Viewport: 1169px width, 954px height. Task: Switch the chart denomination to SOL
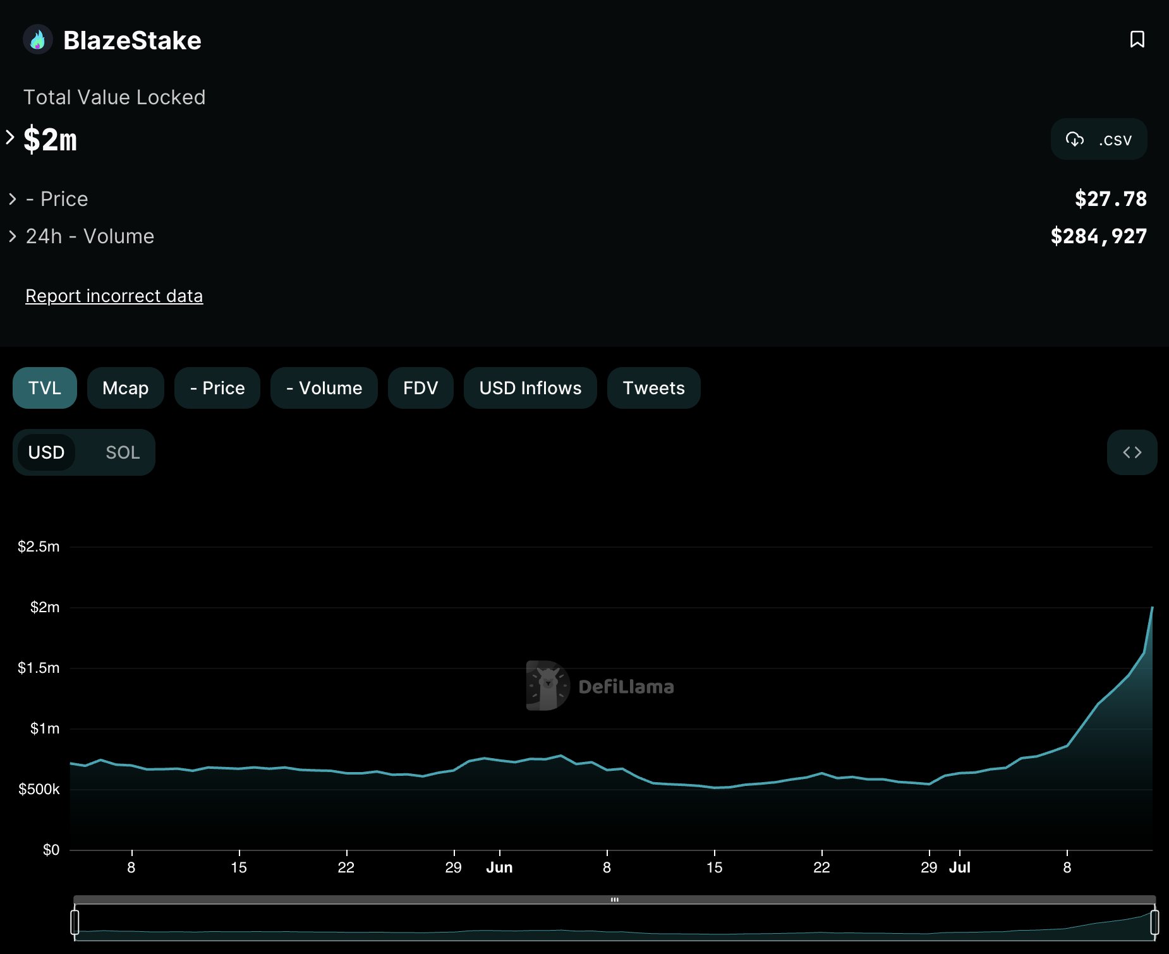point(122,452)
